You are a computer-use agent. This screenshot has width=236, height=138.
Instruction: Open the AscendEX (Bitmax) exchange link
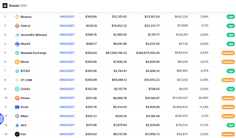point(34,35)
